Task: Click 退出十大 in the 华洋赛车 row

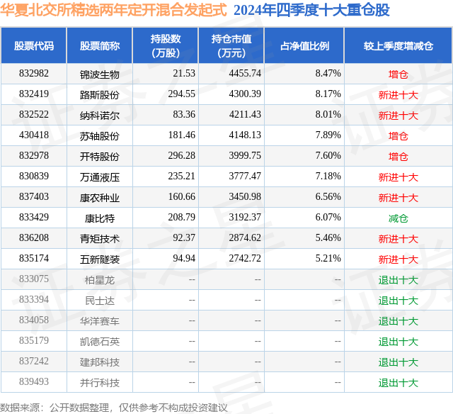Action: [x=398, y=321]
